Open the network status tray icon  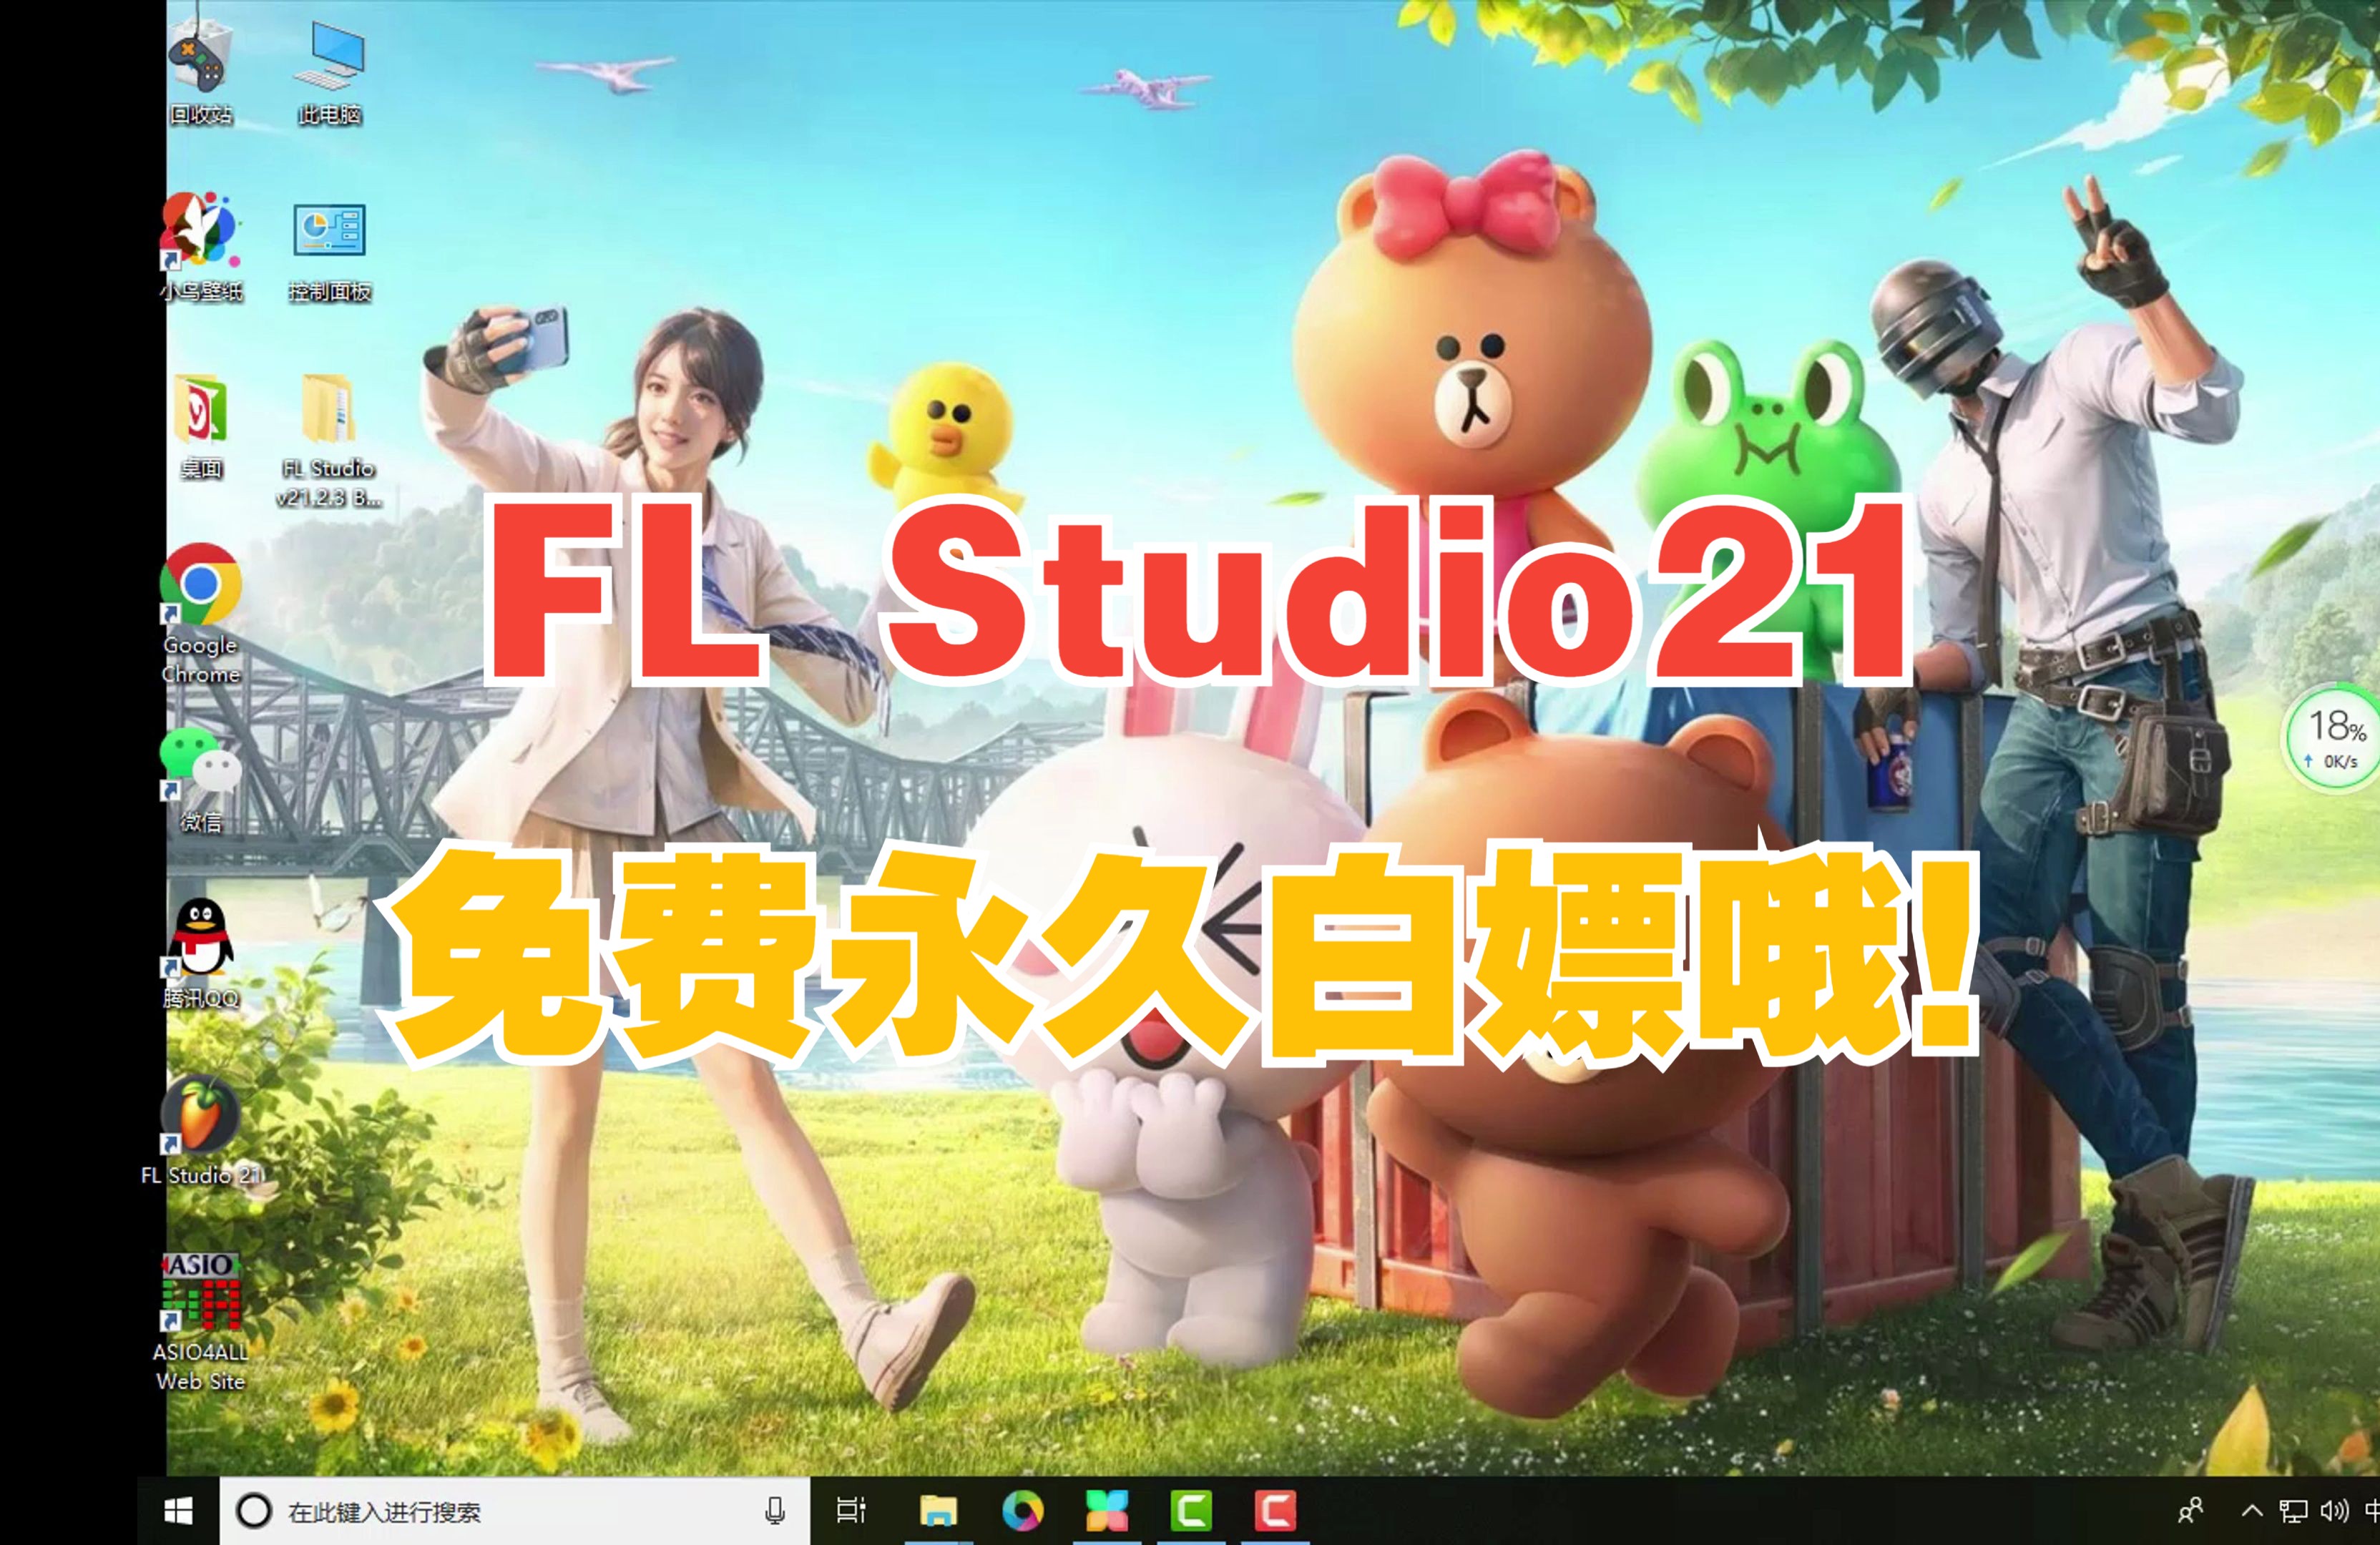coord(2293,1511)
